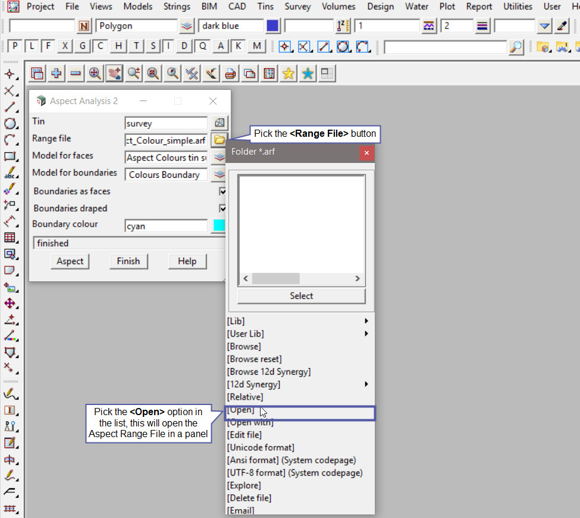Screen dimensions: 580x518
Task: Toggle the Boundaries as faces checkbox
Action: (x=223, y=191)
